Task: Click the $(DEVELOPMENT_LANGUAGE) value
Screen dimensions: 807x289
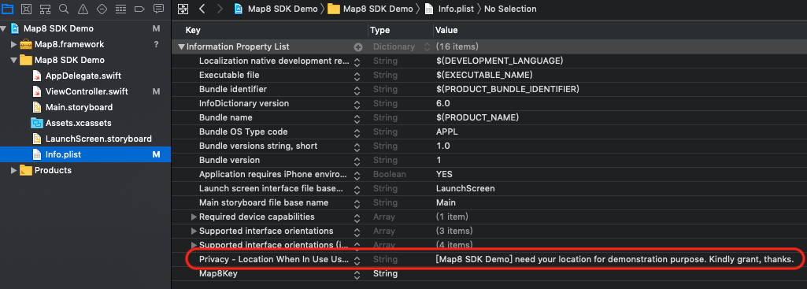Action: (499, 61)
